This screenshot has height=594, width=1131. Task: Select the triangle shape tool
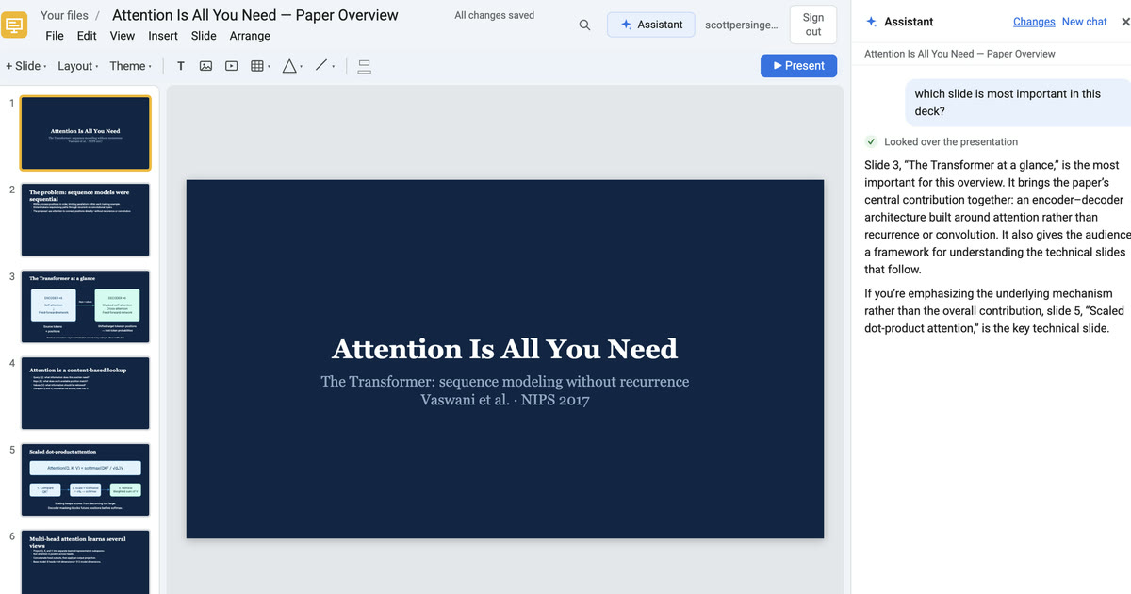tap(288, 66)
